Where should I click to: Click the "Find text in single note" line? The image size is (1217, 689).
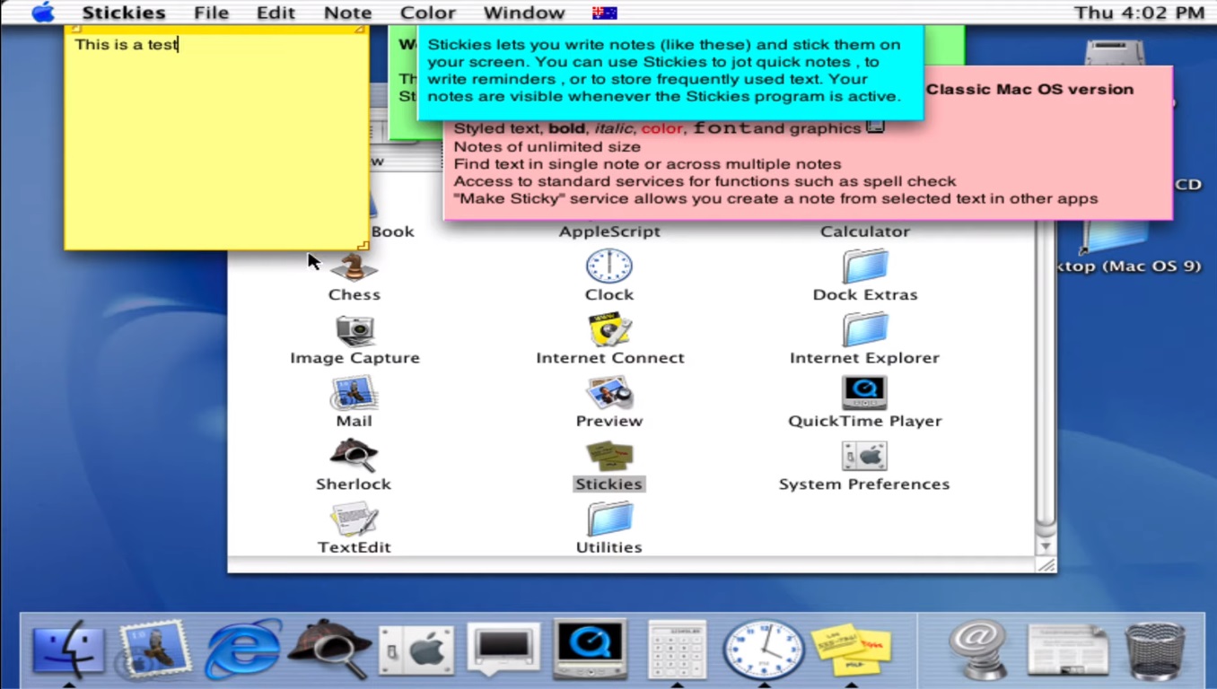click(647, 163)
